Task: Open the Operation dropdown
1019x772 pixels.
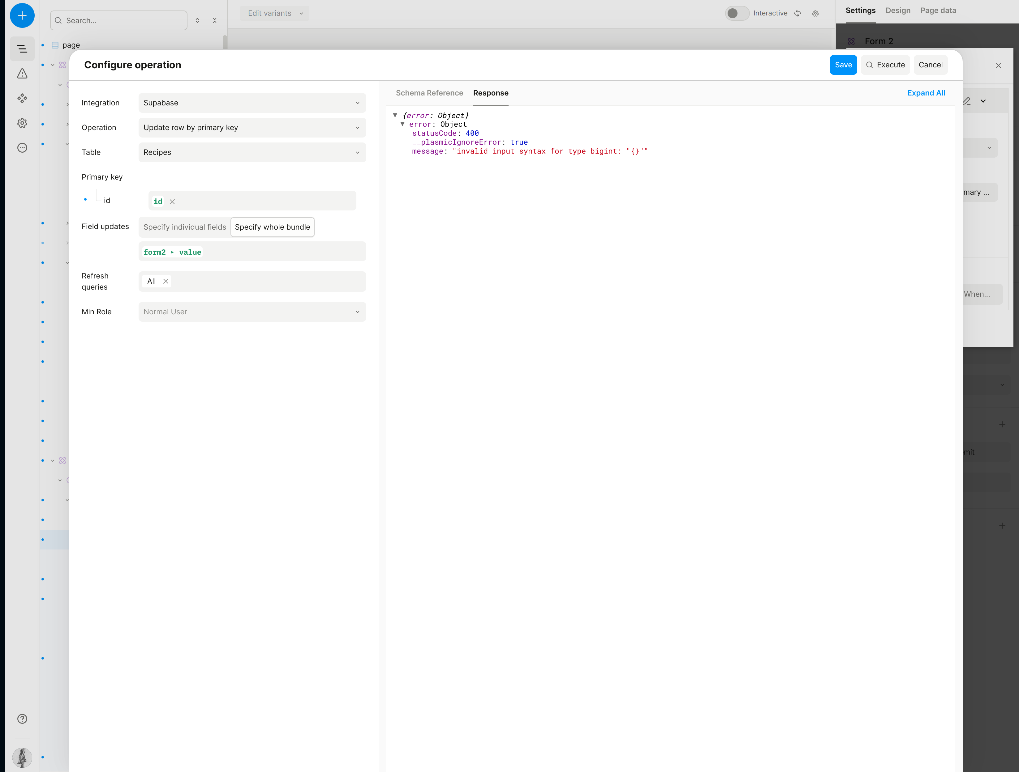Action: [x=252, y=128]
